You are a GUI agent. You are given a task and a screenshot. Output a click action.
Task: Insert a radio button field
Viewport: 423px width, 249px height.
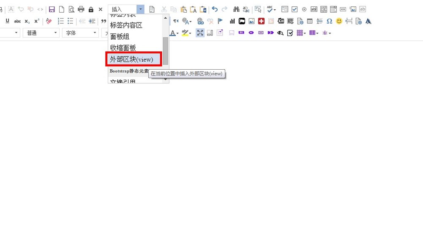click(x=304, y=9)
